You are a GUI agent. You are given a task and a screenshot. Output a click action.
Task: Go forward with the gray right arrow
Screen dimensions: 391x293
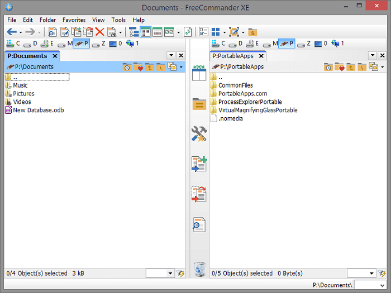pyautogui.click(x=30, y=32)
